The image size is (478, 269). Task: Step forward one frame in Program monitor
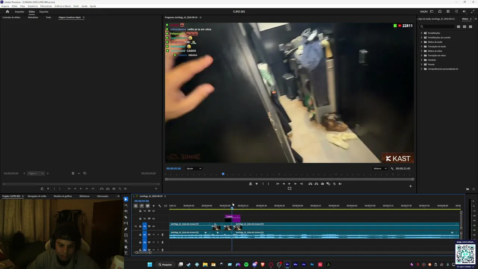[295, 184]
